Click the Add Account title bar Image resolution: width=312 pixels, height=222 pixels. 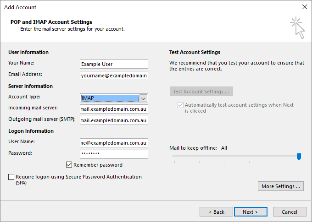[x=138, y=7]
